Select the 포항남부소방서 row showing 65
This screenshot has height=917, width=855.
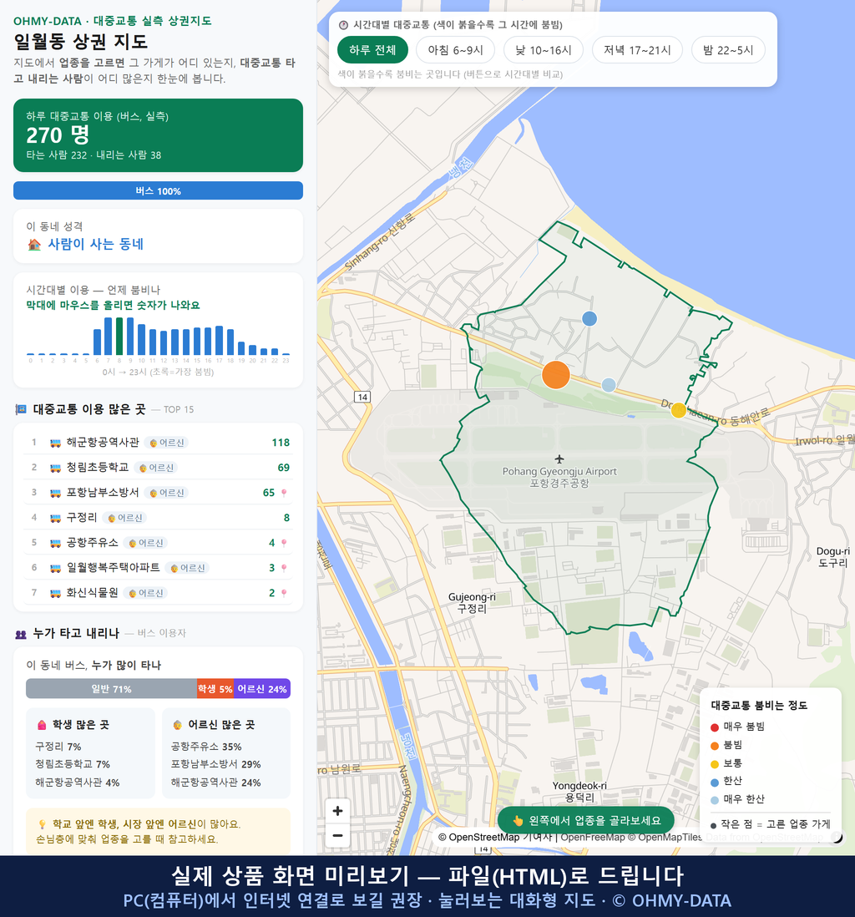click(x=158, y=493)
